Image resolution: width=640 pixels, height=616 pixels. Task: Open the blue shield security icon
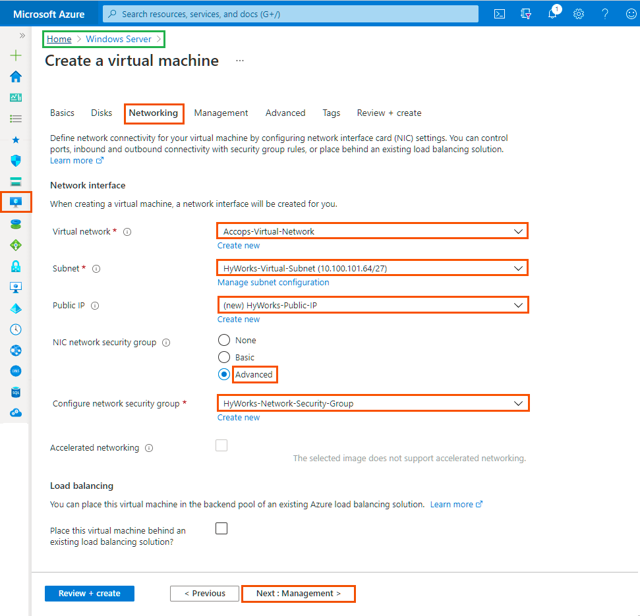click(x=16, y=161)
